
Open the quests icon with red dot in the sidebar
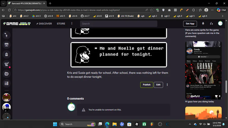(x=6, y=64)
